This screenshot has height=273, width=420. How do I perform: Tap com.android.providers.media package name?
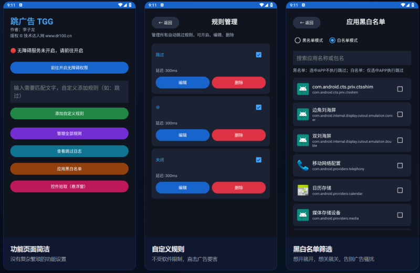click(x=335, y=218)
